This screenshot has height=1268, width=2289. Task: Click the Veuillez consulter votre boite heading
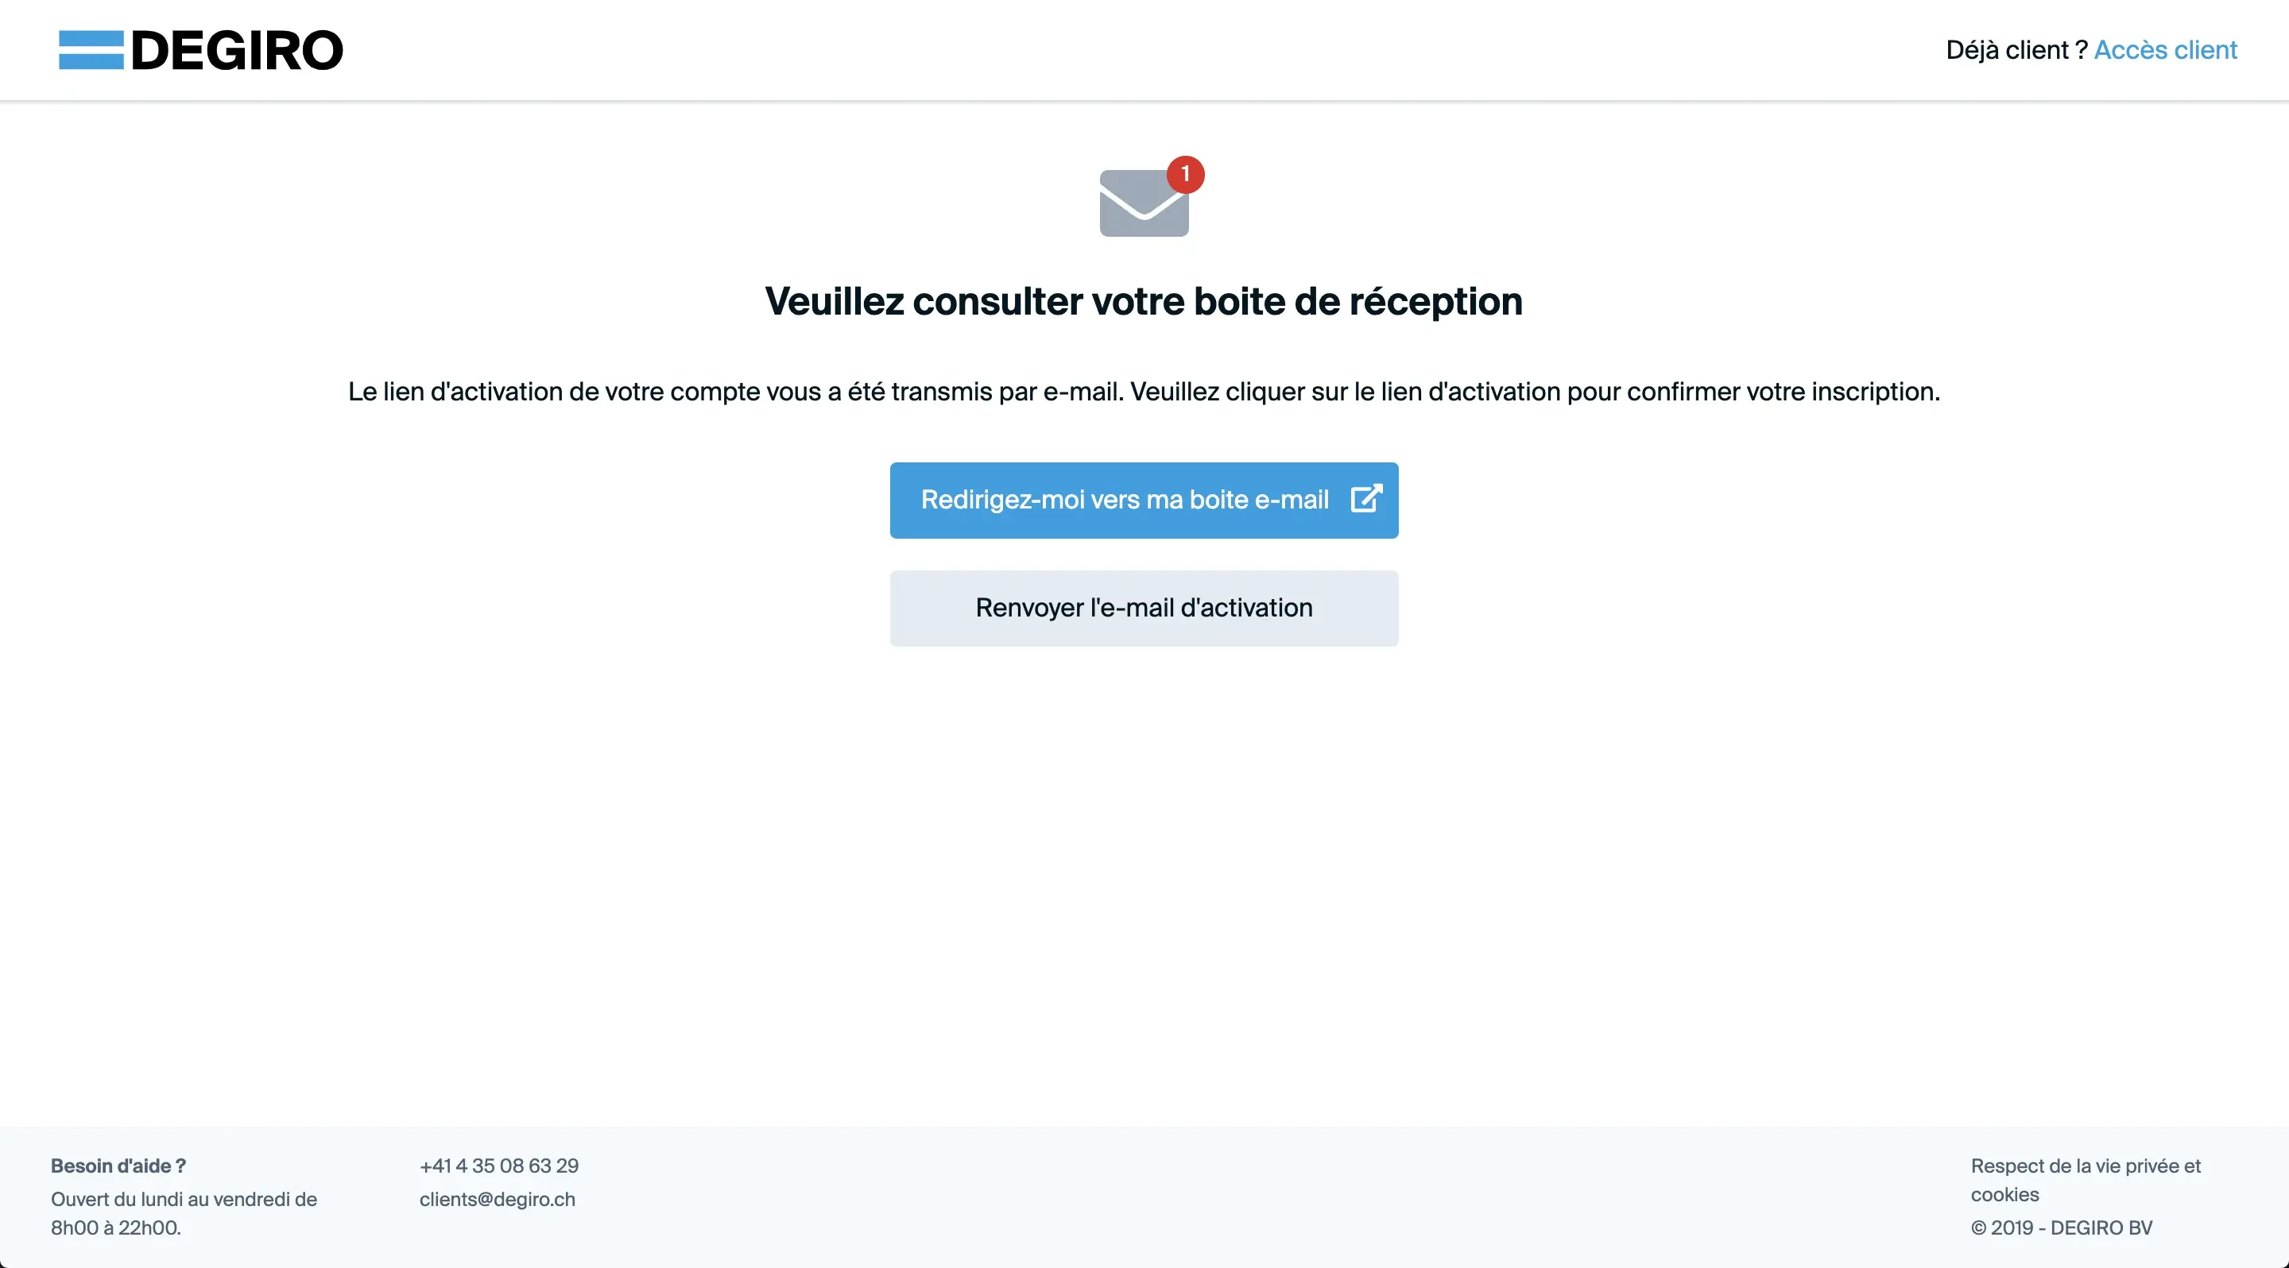click(x=1144, y=302)
